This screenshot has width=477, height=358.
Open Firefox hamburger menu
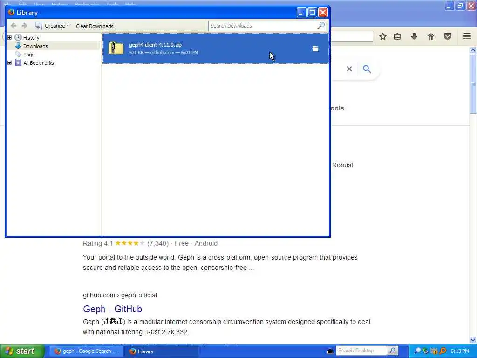467,36
